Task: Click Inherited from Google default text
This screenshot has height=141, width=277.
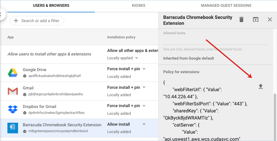Action: [188, 58]
